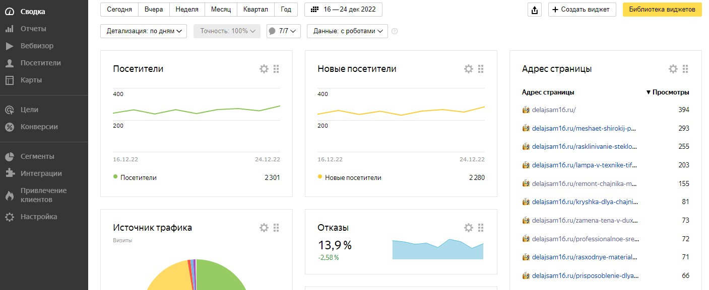Click Создать виджет button
This screenshot has height=290, width=709.
pos(582,10)
